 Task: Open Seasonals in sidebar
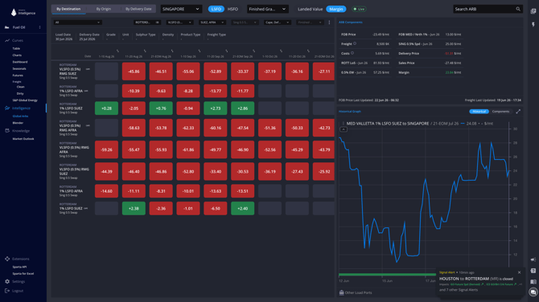pos(19,68)
